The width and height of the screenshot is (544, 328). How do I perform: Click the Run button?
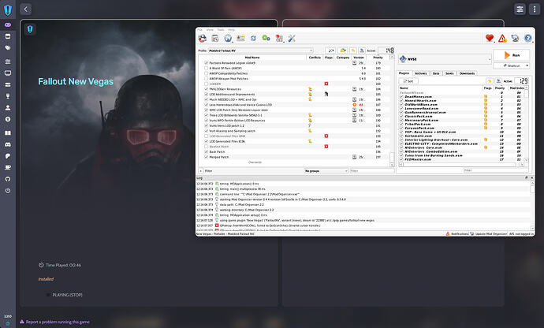(x=512, y=55)
